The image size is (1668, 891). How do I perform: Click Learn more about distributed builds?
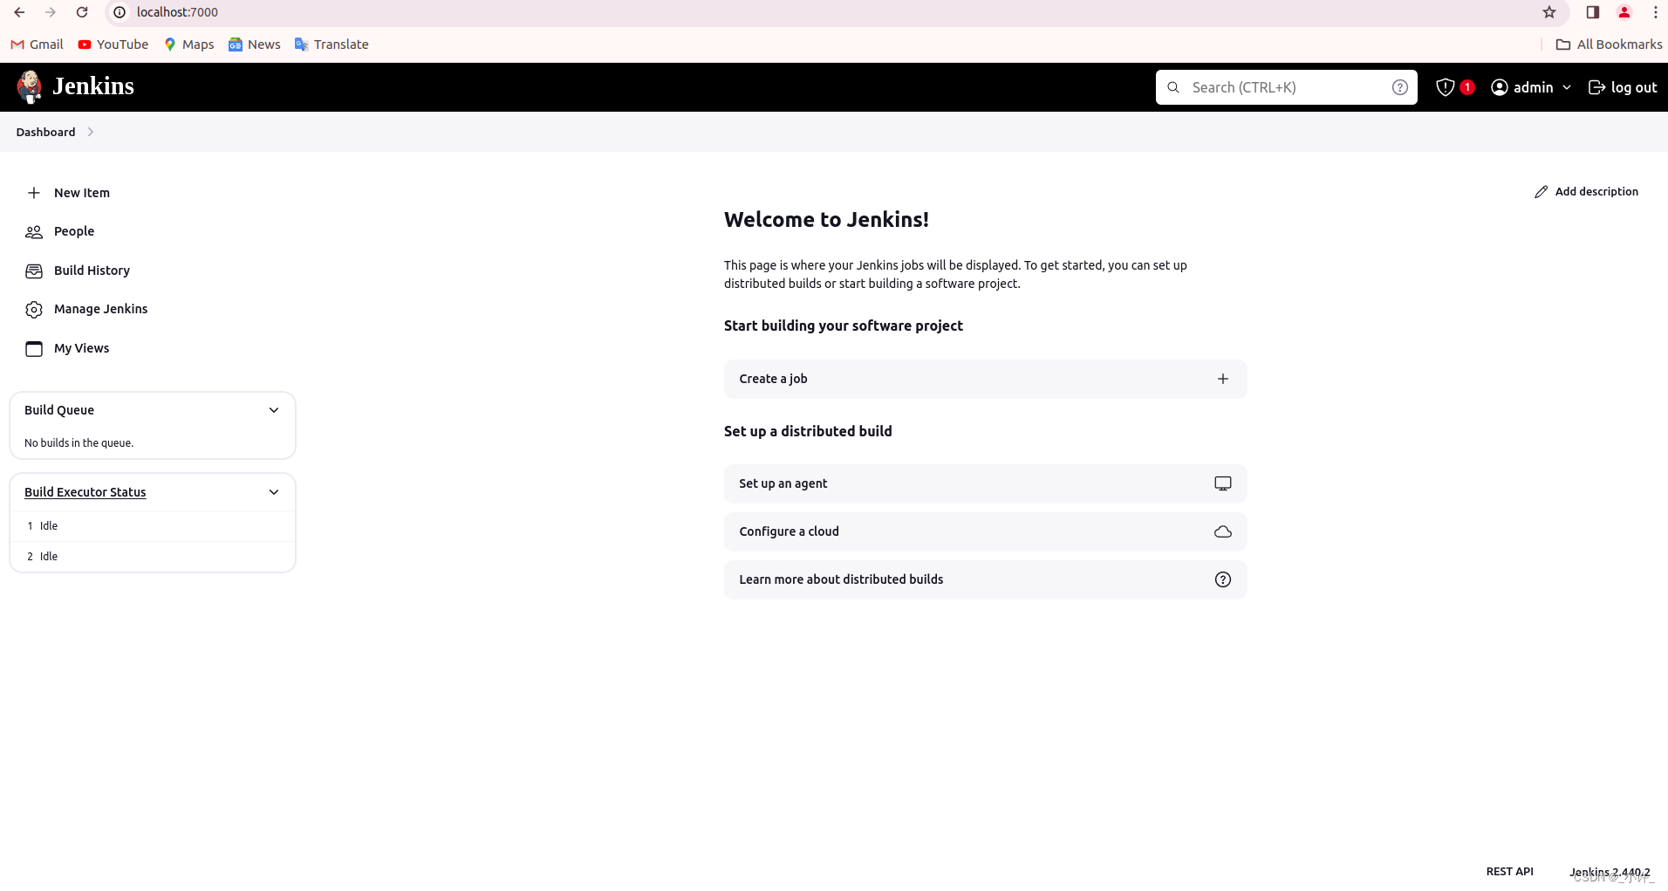pyautogui.click(x=985, y=579)
